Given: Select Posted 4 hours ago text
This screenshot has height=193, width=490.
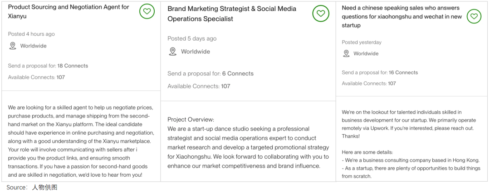Looking at the screenshot, I should coord(31,34).
